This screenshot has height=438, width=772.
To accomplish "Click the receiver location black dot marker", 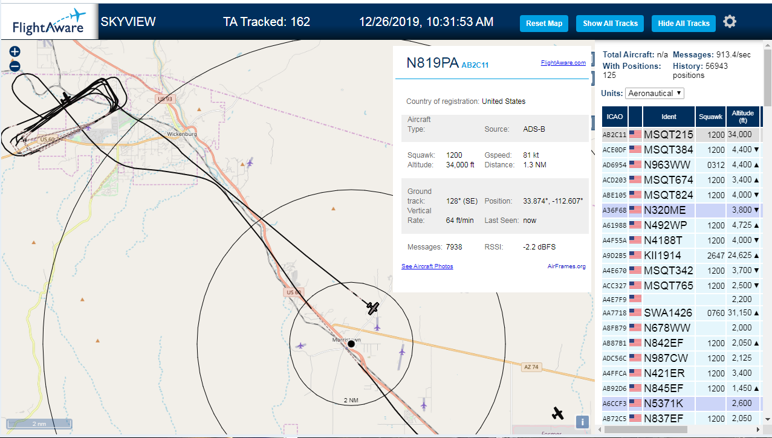I will point(351,344).
